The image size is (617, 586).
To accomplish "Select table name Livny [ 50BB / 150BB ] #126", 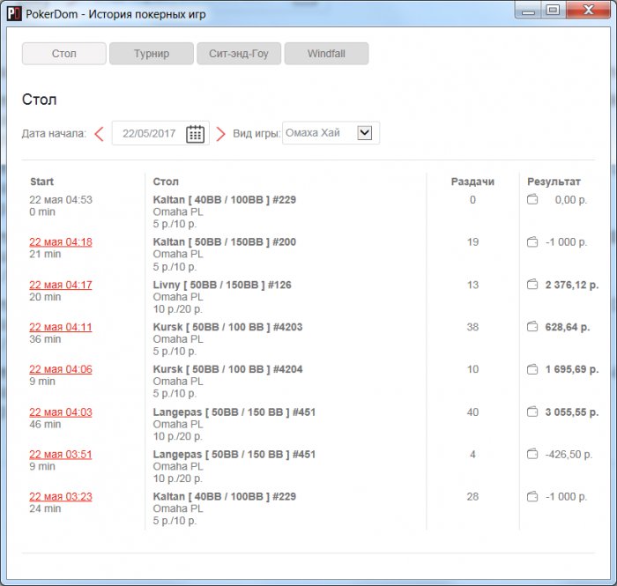I will (x=222, y=285).
